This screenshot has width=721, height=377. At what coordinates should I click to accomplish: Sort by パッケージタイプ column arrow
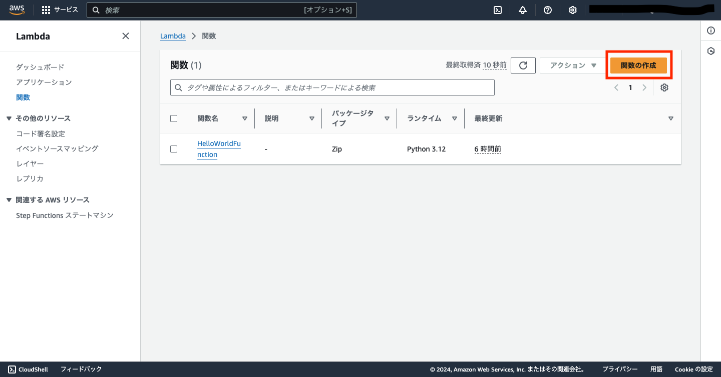(387, 118)
